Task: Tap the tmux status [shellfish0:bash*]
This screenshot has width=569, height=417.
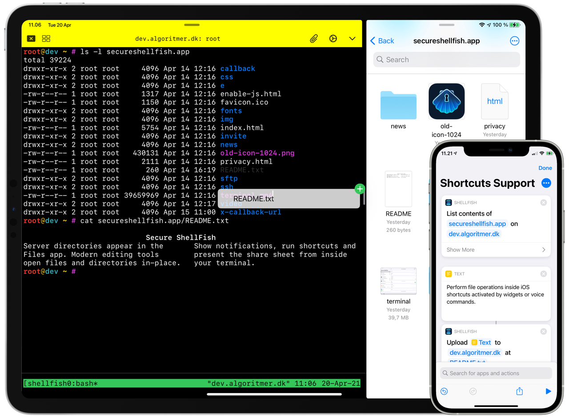Action: click(60, 383)
